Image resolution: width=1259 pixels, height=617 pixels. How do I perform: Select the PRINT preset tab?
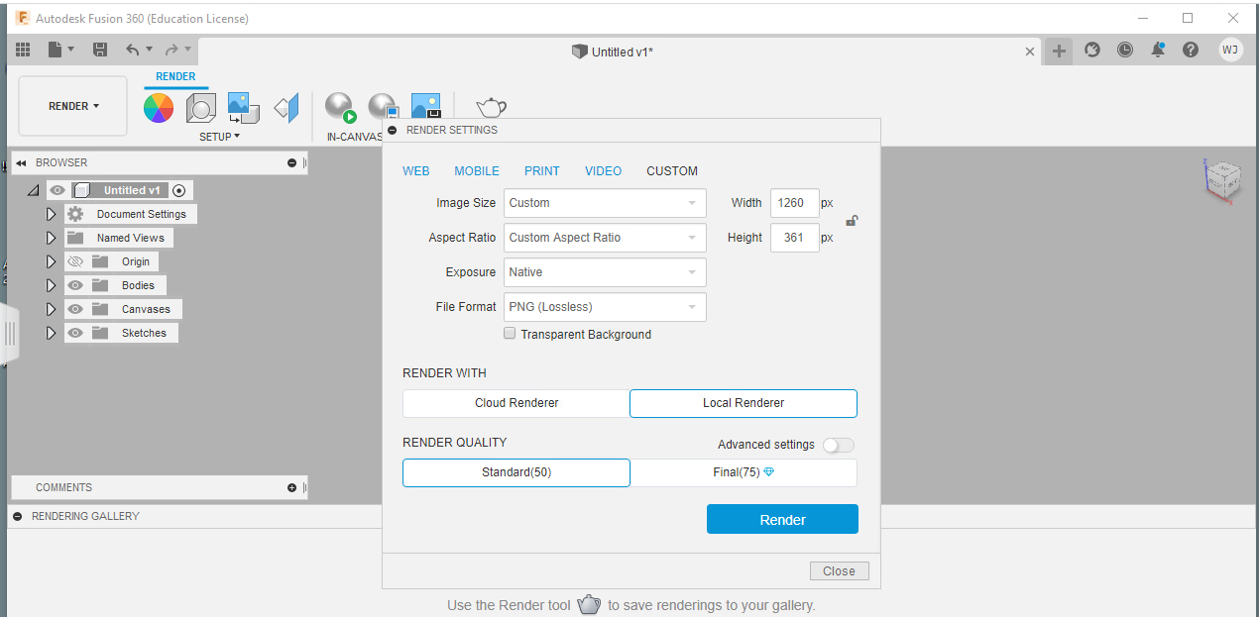pos(542,171)
